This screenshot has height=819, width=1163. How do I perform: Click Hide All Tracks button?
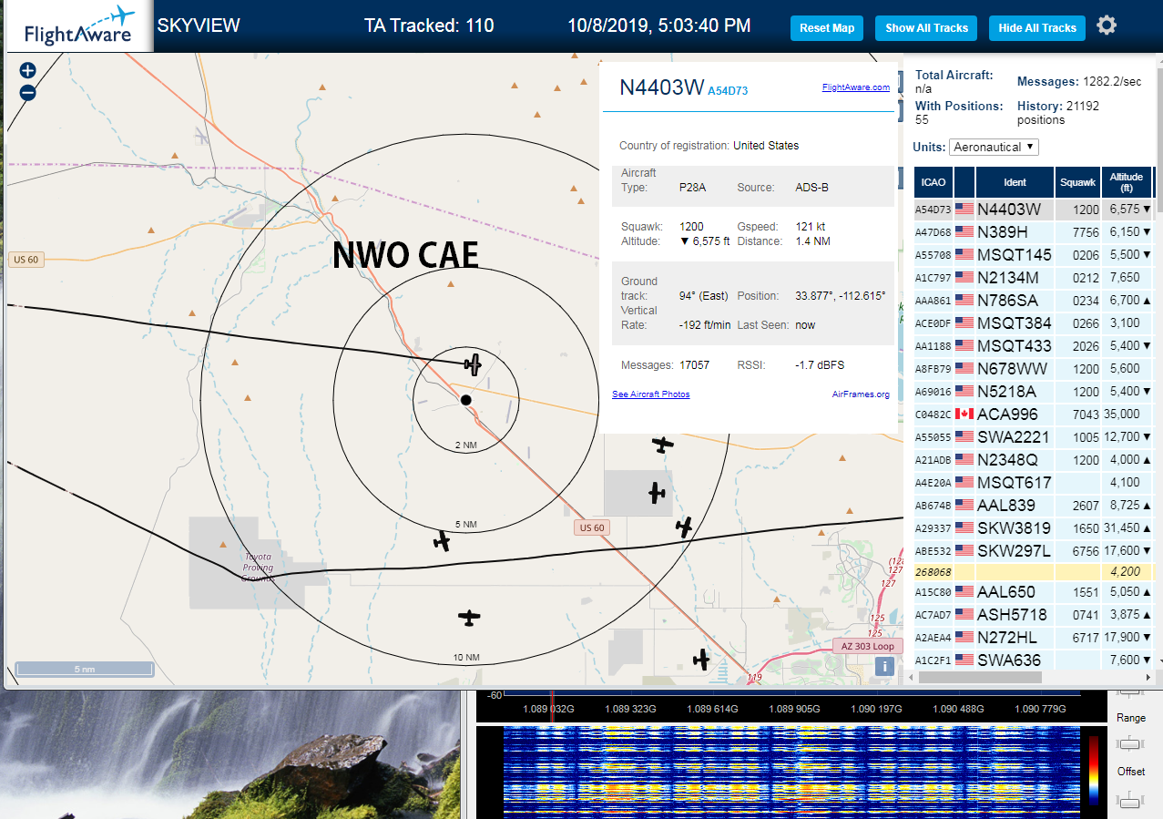click(1037, 28)
